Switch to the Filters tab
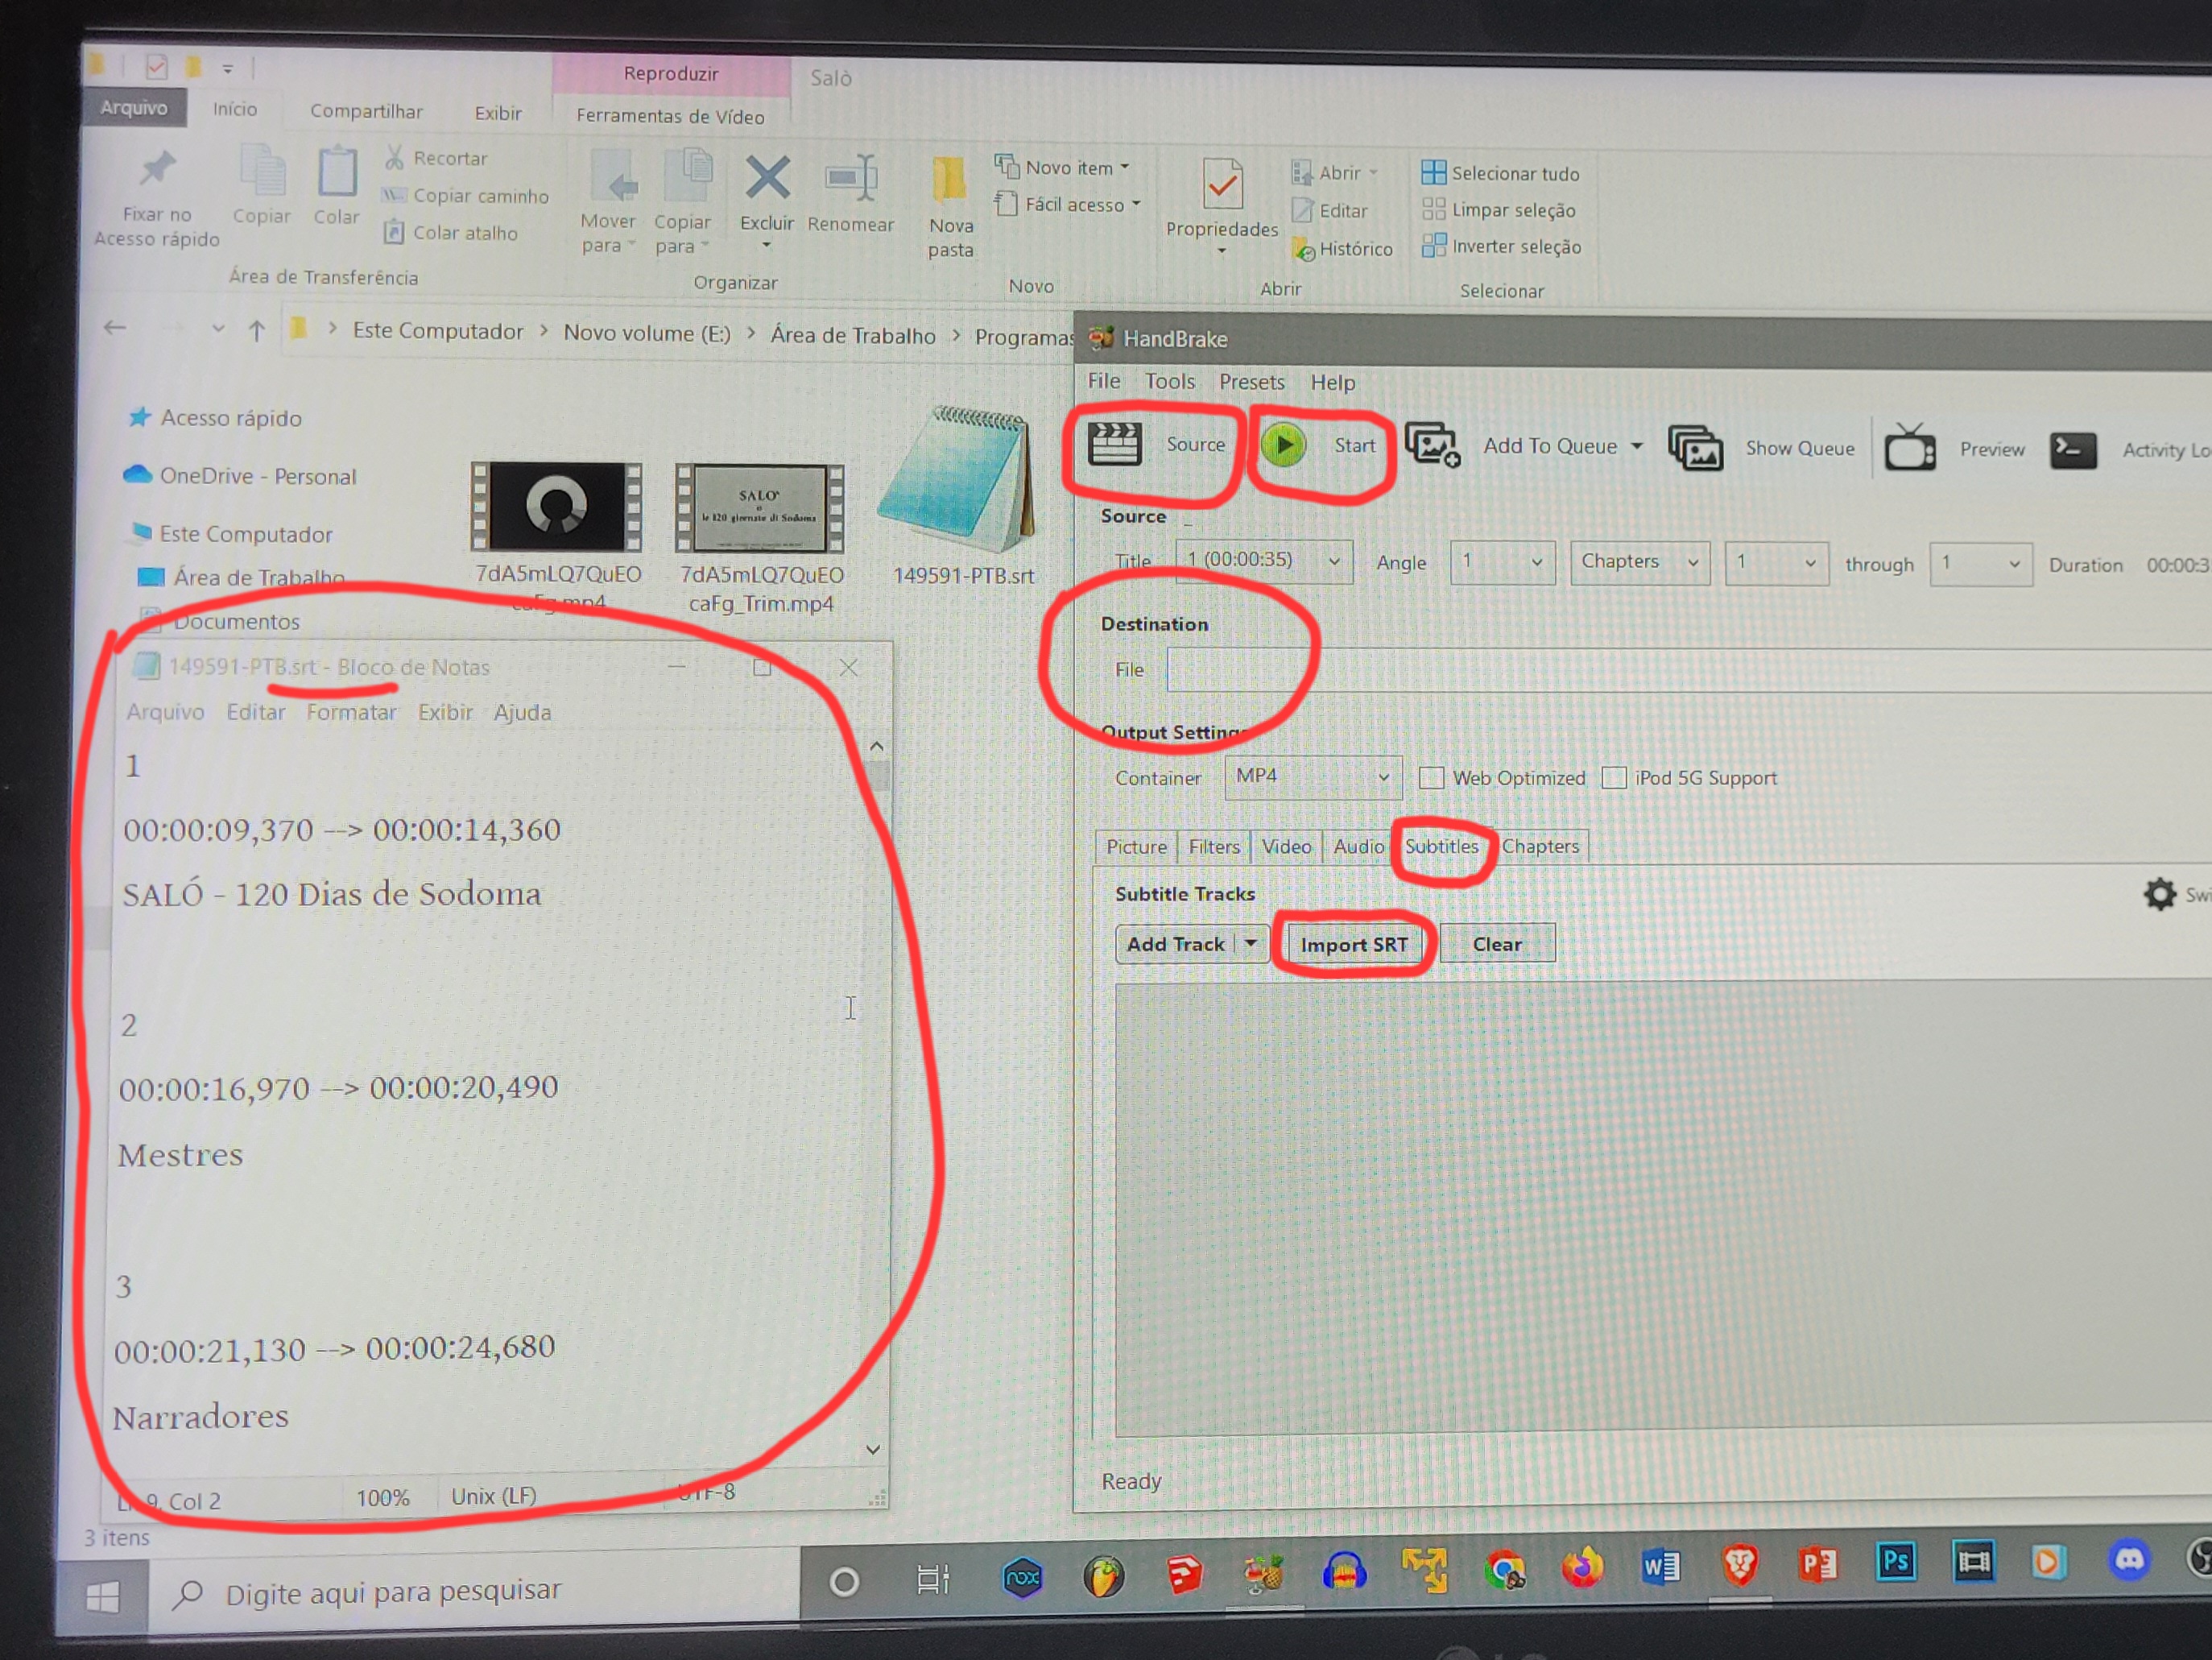The image size is (2212, 1660). tap(1214, 846)
